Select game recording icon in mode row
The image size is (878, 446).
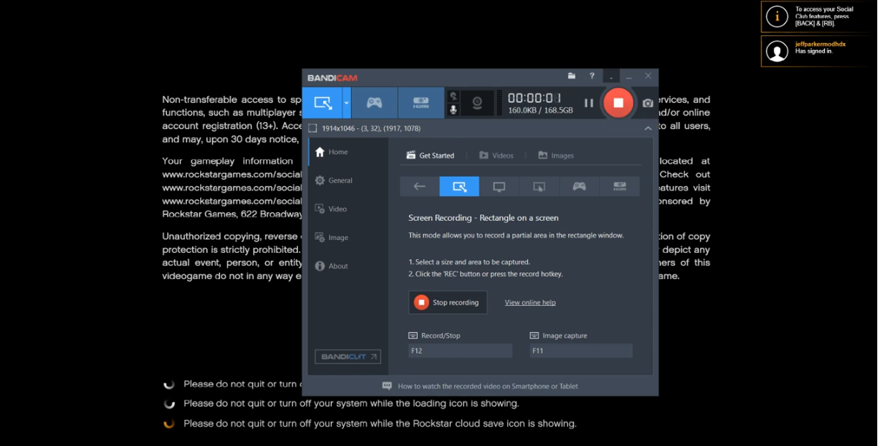pyautogui.click(x=579, y=186)
